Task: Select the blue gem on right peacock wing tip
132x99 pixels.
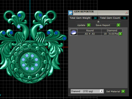Action: click(64, 38)
